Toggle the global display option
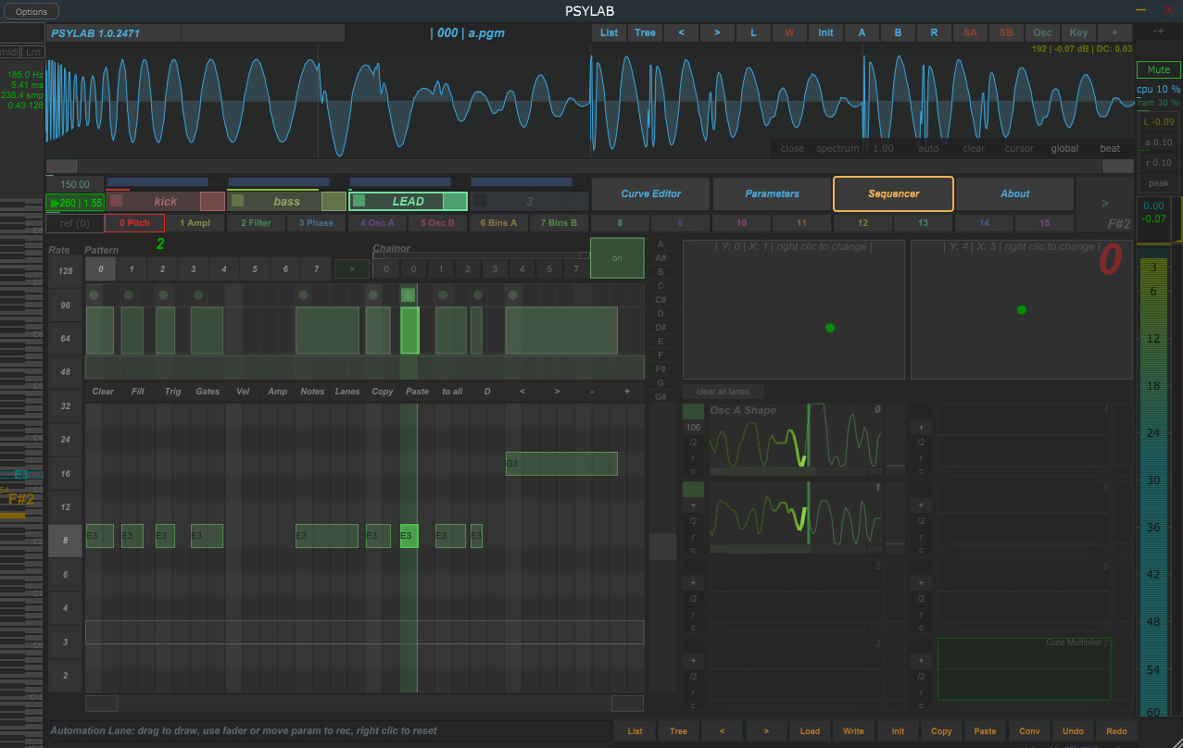The height and width of the screenshot is (748, 1183). pos(1064,148)
